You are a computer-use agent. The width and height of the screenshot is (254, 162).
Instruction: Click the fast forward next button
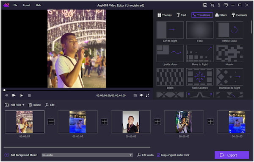pyautogui.click(x=14, y=95)
